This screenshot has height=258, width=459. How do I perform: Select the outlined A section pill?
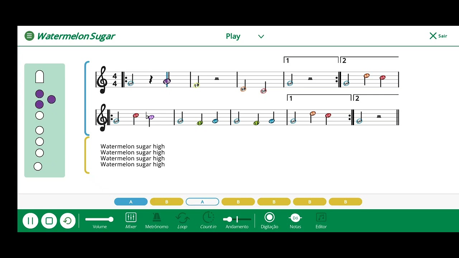[x=202, y=202]
